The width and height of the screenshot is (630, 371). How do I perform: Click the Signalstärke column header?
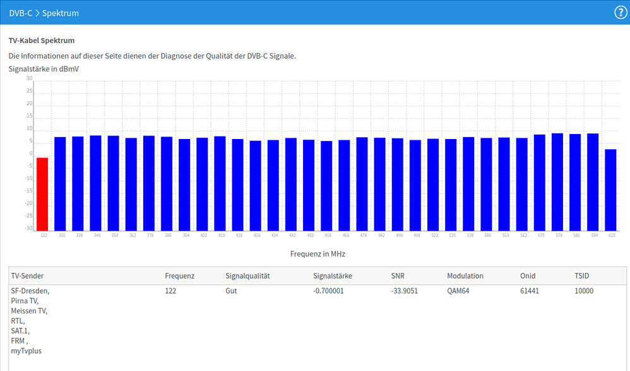(333, 276)
